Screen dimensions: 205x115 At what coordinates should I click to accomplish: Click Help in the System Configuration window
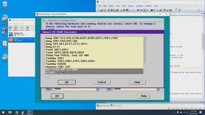(x=143, y=96)
